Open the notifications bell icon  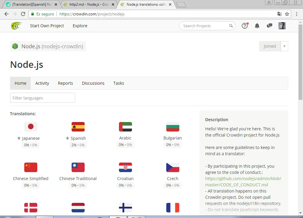click(257, 26)
